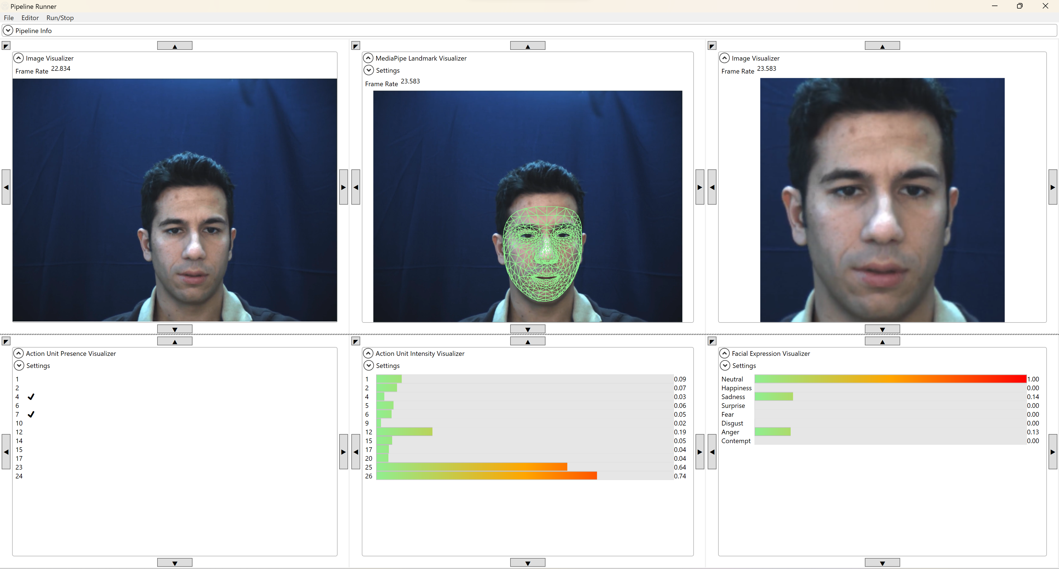This screenshot has width=1059, height=569.
Task: Open the Editor menu
Action: 30,18
